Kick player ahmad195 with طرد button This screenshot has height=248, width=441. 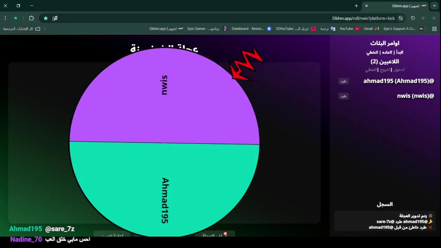[343, 81]
